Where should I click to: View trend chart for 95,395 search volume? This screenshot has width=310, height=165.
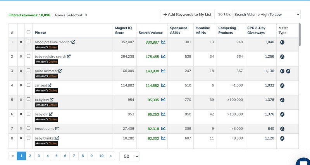[163, 100]
